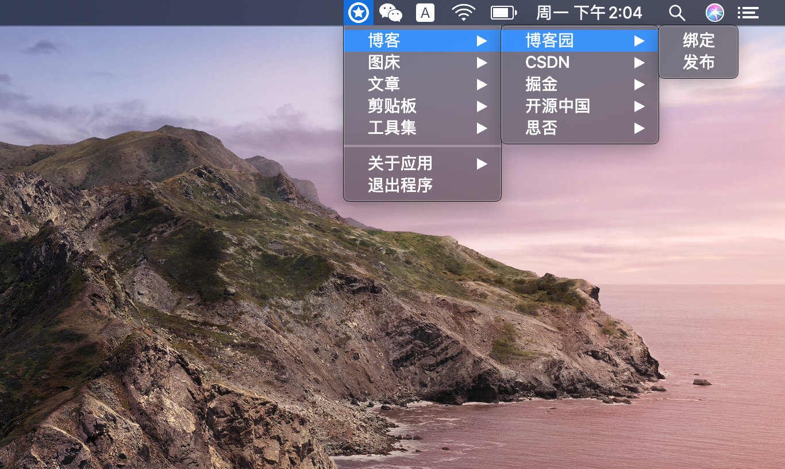Switch input method via the A icon
Image resolution: width=785 pixels, height=469 pixels.
pos(425,12)
